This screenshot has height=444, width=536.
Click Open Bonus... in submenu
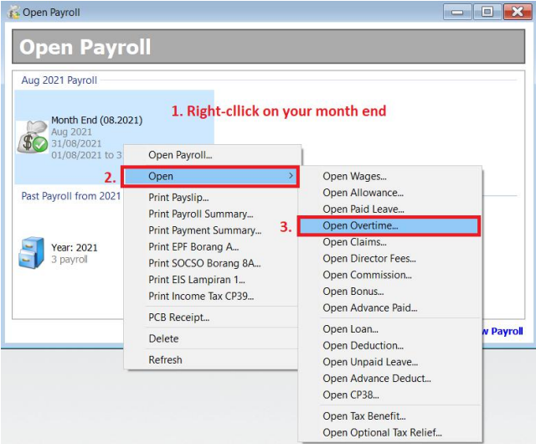(353, 292)
